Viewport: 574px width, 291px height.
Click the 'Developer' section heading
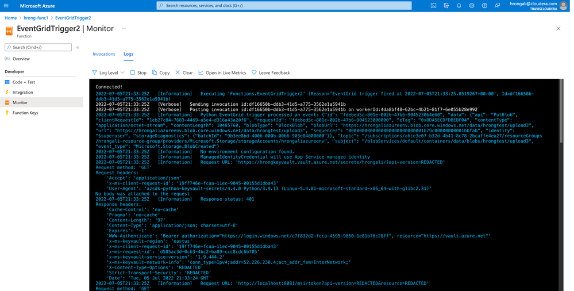tap(14, 71)
